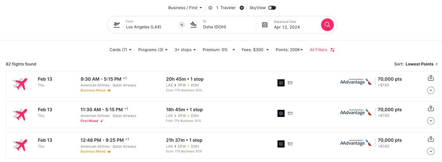Share the 9:30 AM flight result
Viewport: 442px width, 162px height.
coord(431,78)
